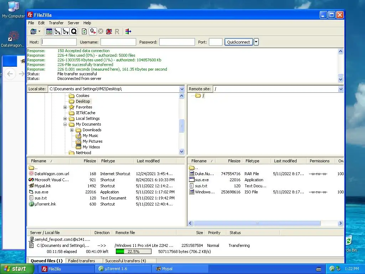Cancel current operation icon
This screenshot has width=365, height=274.
coord(101,31)
